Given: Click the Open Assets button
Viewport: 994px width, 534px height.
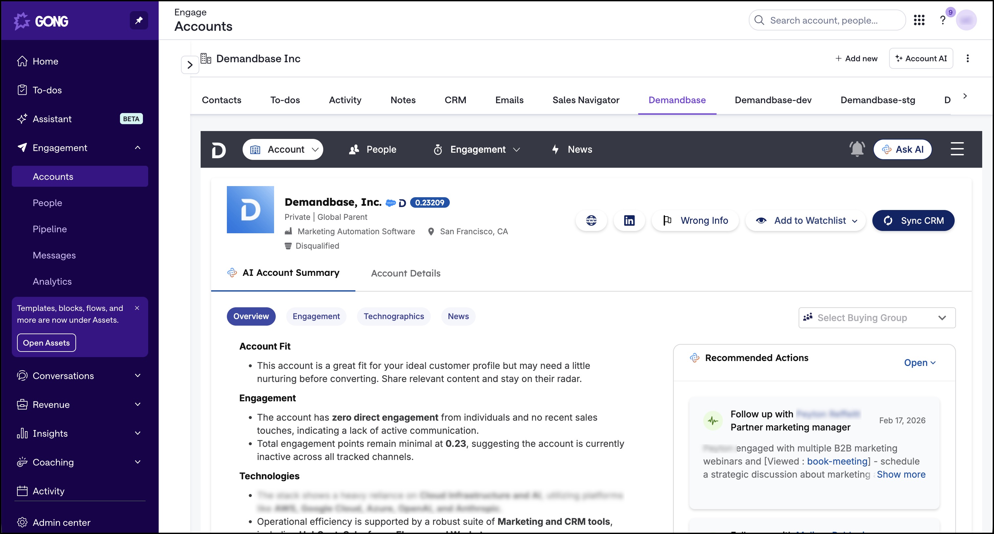Looking at the screenshot, I should pyautogui.click(x=46, y=343).
